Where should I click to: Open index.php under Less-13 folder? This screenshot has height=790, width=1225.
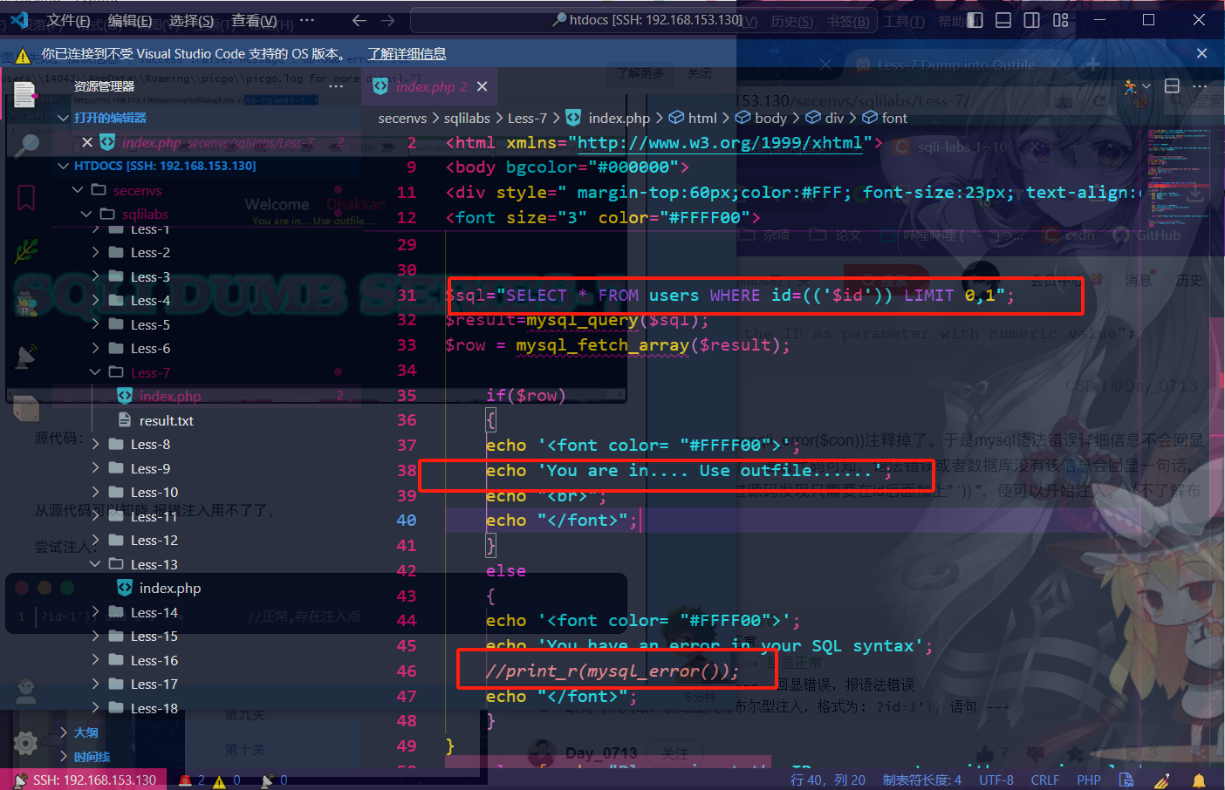click(x=169, y=589)
